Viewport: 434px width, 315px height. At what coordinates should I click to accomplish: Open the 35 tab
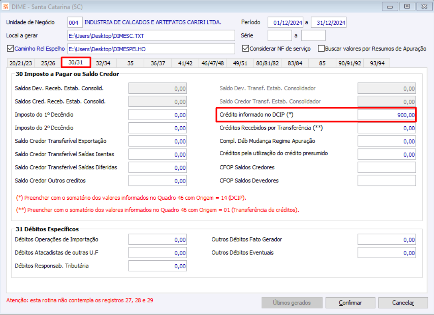coord(130,63)
